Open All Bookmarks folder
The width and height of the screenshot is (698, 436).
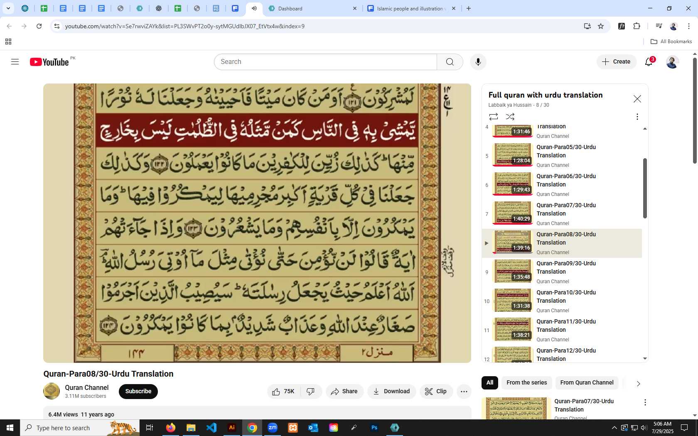tap(671, 42)
